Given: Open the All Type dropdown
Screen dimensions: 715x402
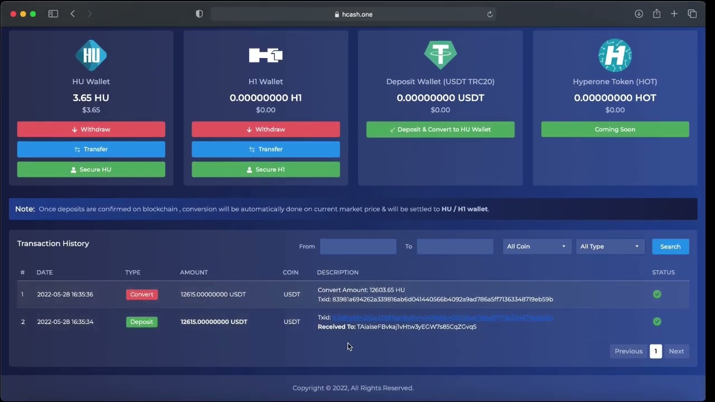Looking at the screenshot, I should tap(610, 246).
